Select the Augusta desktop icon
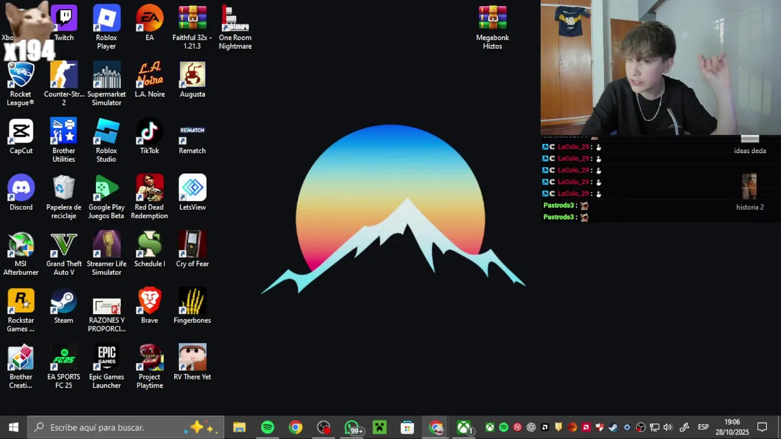This screenshot has height=439, width=781. tap(192, 80)
